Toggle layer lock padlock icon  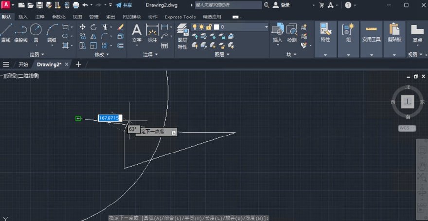[x=209, y=27]
